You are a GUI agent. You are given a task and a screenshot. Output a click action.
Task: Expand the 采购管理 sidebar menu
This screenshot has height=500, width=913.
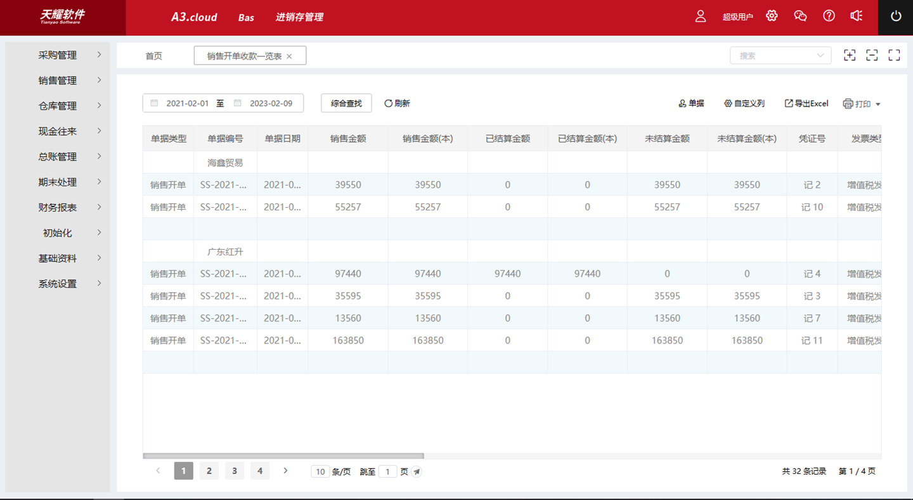(58, 55)
